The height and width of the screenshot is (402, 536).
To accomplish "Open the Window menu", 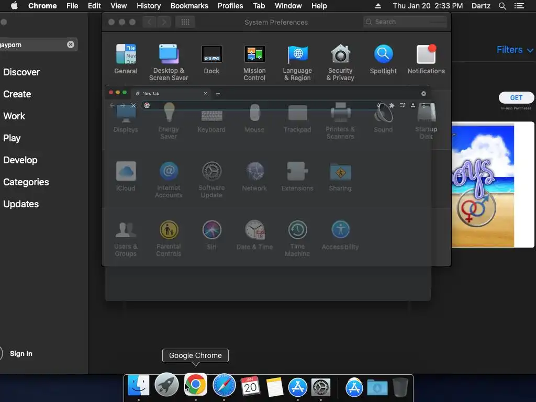I will (288, 6).
